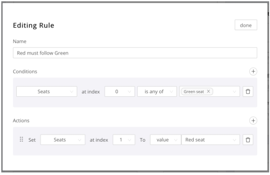Image resolution: width=270 pixels, height=175 pixels.
Task: Click the Conditions section label
Action: click(25, 71)
